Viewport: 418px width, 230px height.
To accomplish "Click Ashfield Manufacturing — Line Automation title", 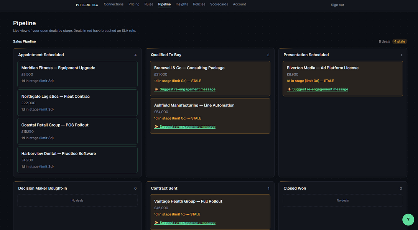I will click(194, 105).
